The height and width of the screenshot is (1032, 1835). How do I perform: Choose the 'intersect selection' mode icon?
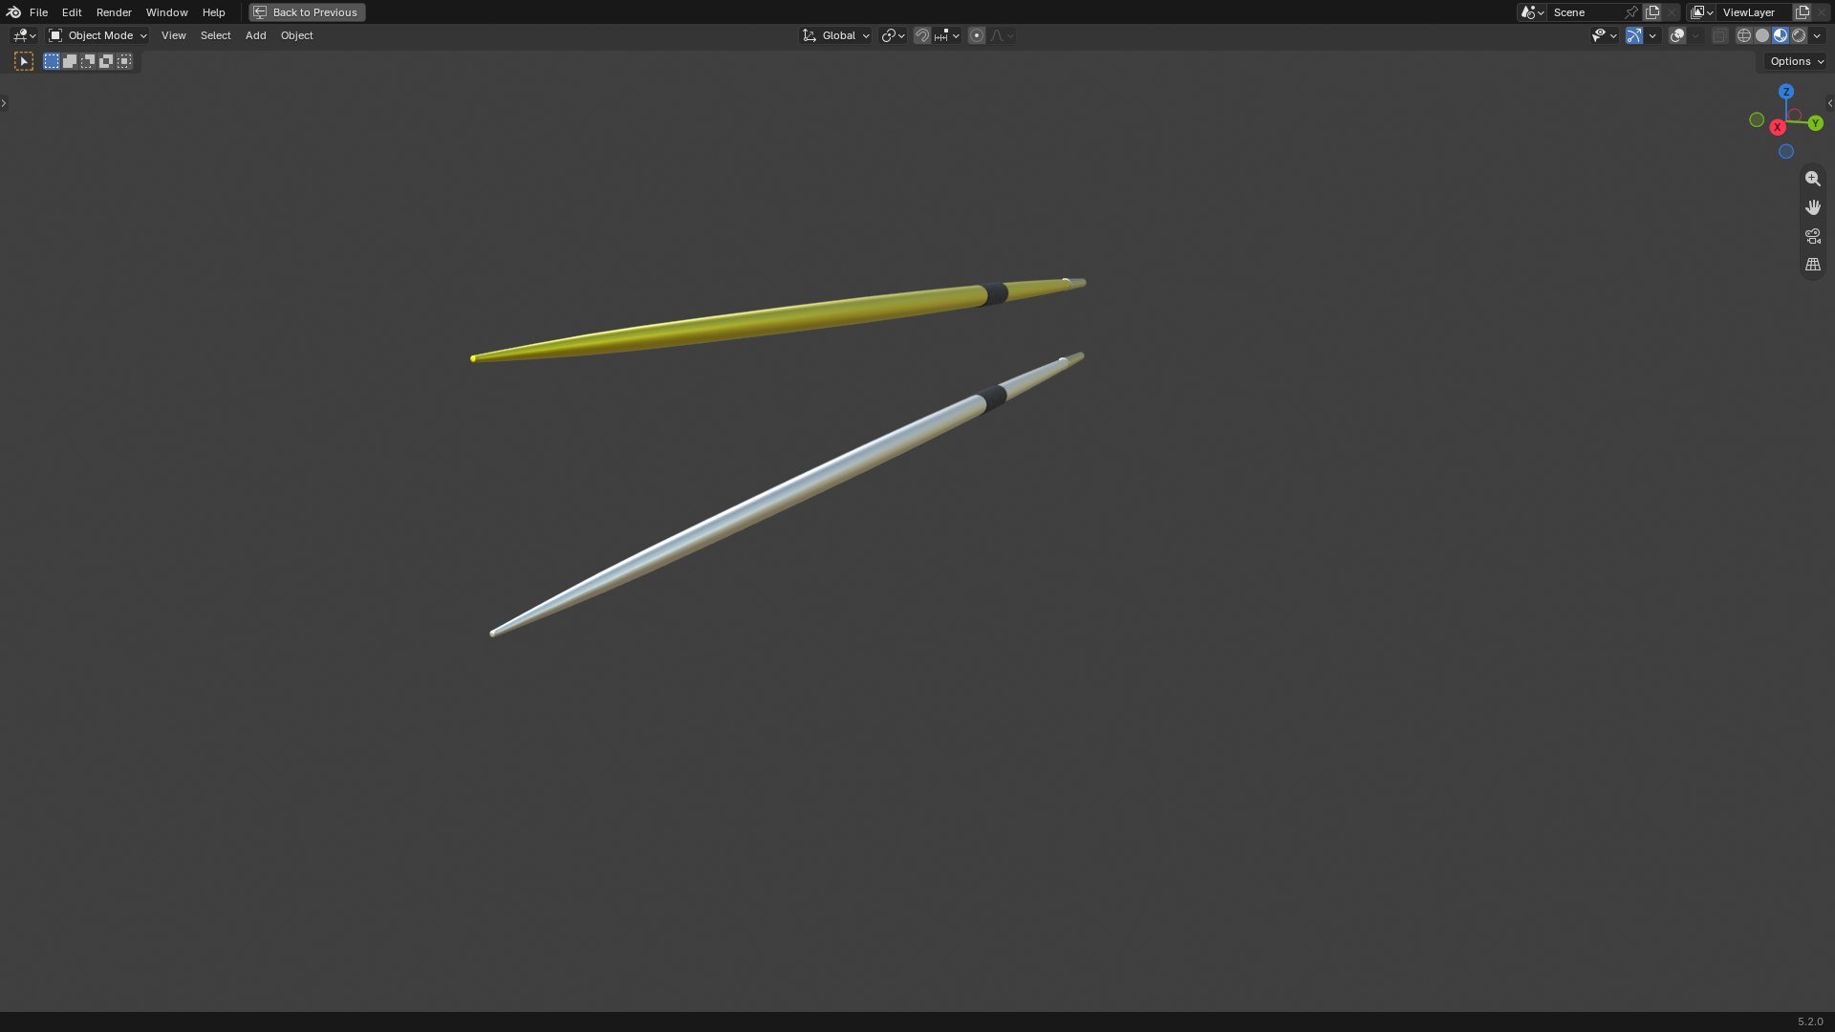point(124,61)
